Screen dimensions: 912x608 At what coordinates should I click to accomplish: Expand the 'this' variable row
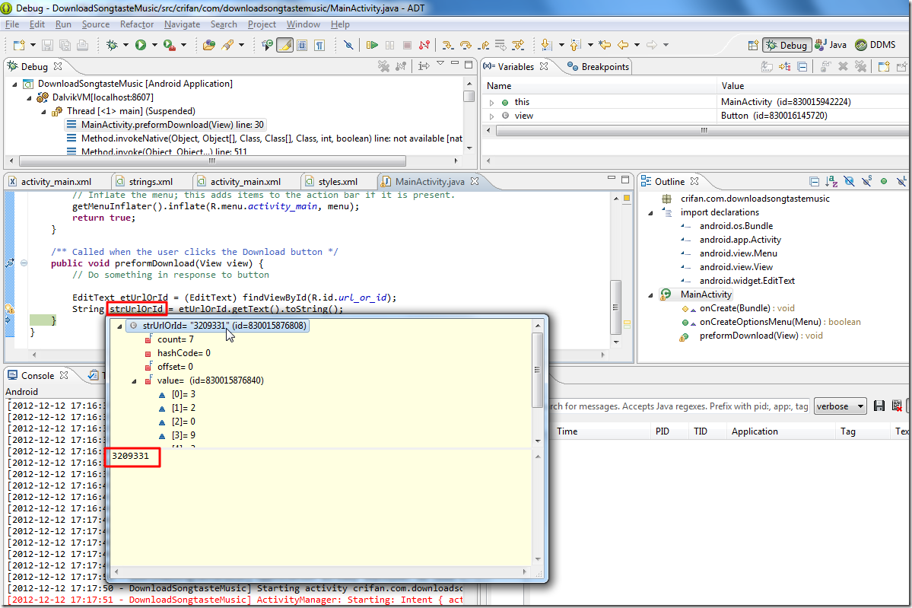click(x=491, y=102)
